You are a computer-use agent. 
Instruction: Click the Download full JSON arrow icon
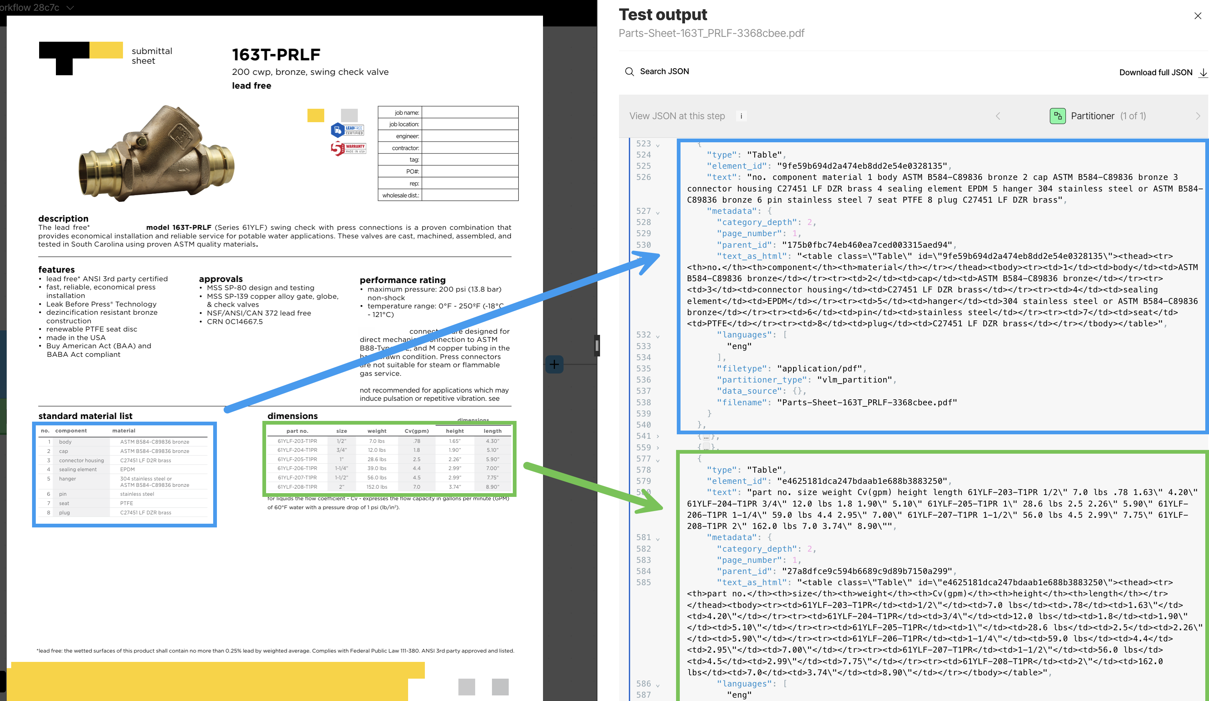tap(1203, 72)
